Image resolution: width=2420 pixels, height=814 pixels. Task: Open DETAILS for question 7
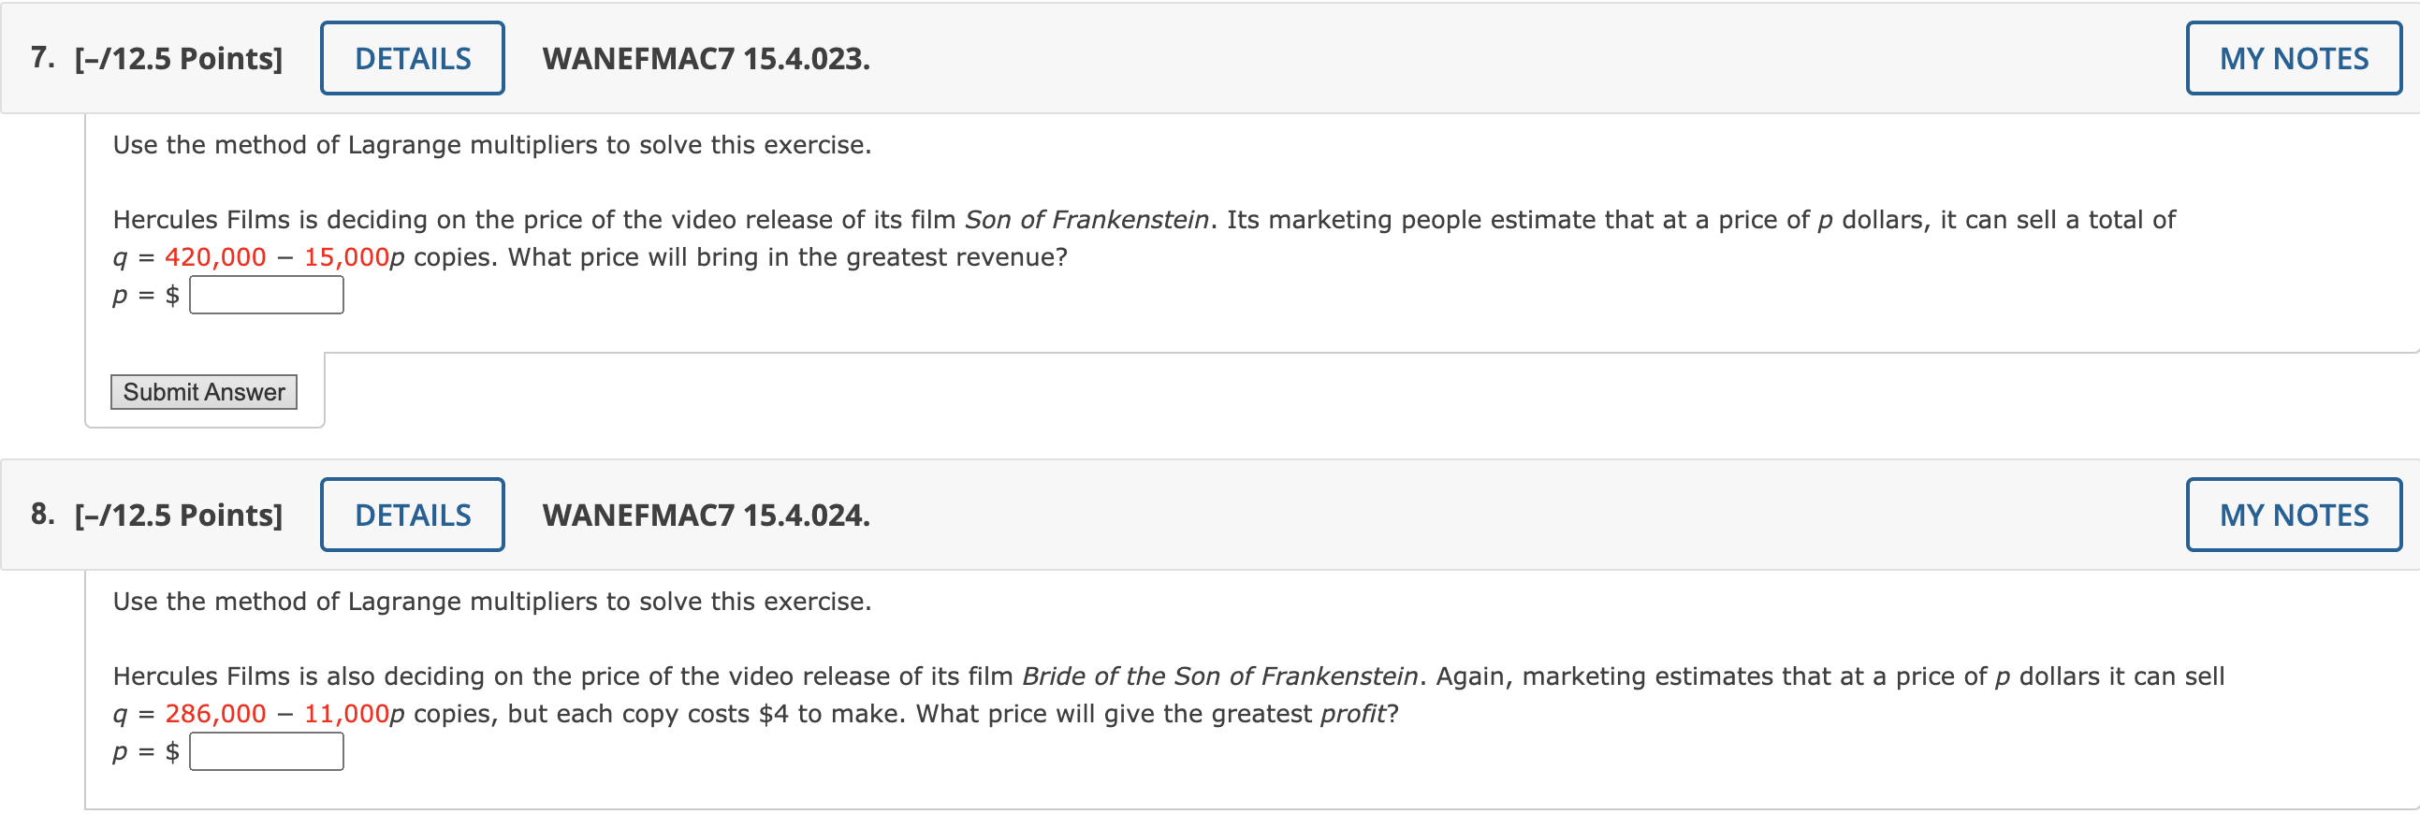point(413,58)
